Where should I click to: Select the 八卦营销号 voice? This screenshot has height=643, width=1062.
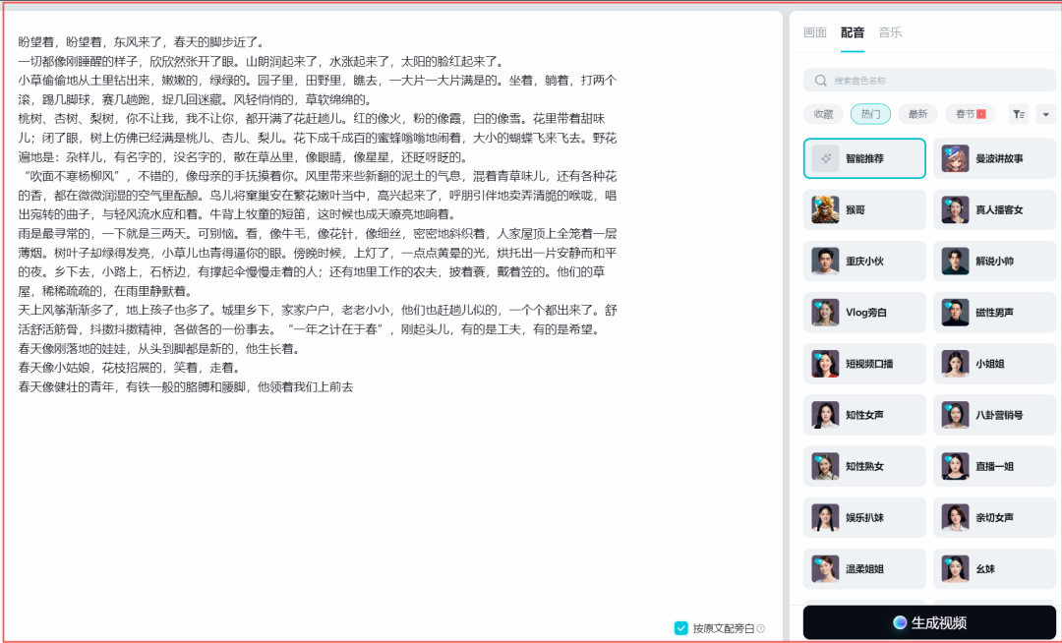(994, 415)
